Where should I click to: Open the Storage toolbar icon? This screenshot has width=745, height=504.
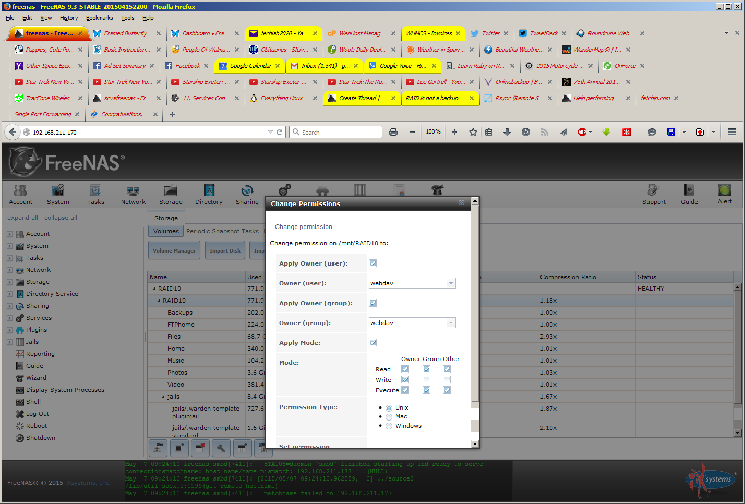171,195
